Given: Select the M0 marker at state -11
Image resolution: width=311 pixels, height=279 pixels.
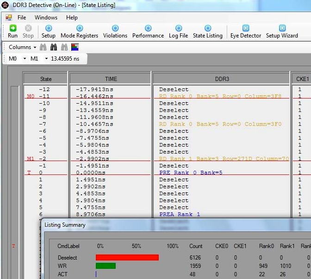Looking at the screenshot, I should (x=31, y=96).
